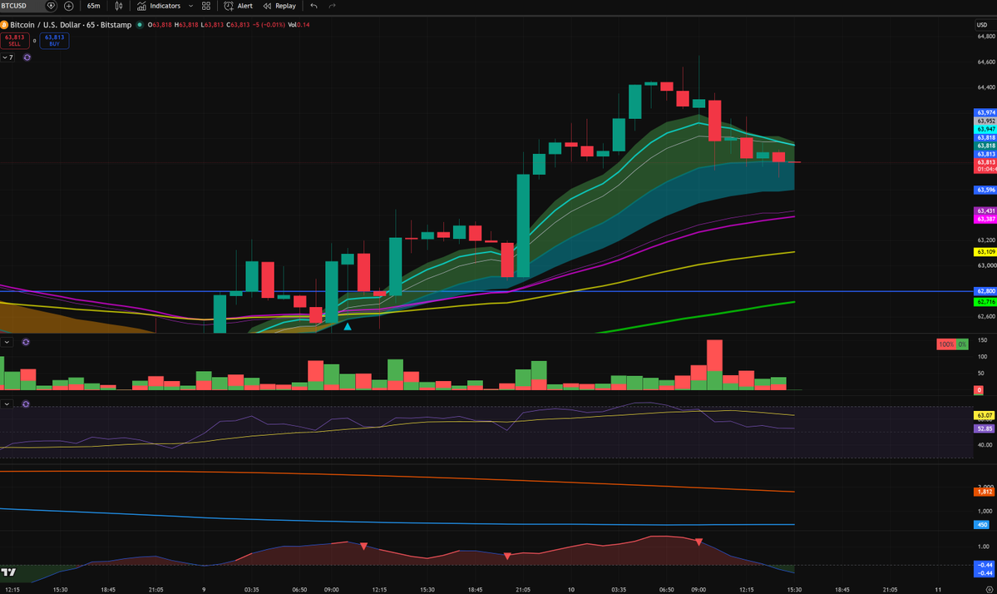Click the yellow 63.07 RSI value label

click(985, 415)
